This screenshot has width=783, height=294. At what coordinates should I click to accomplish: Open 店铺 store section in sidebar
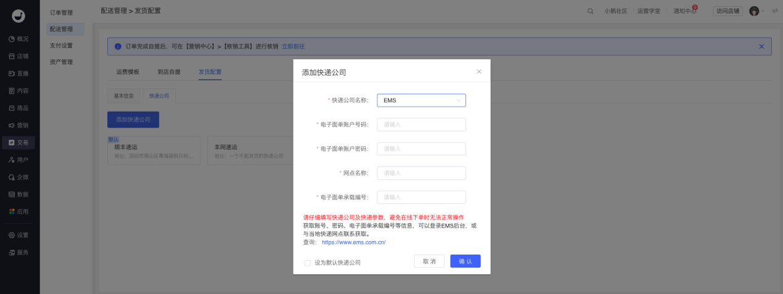(18, 56)
